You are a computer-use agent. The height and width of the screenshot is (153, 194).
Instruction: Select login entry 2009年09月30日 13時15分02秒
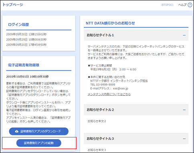coord(26,34)
